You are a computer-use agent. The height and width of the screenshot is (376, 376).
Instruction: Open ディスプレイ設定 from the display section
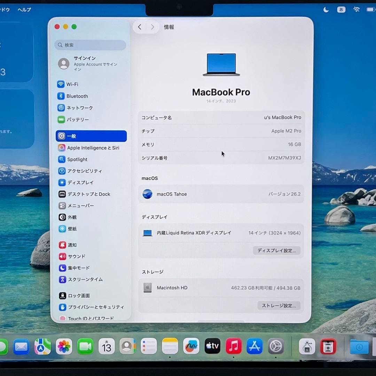tap(277, 250)
